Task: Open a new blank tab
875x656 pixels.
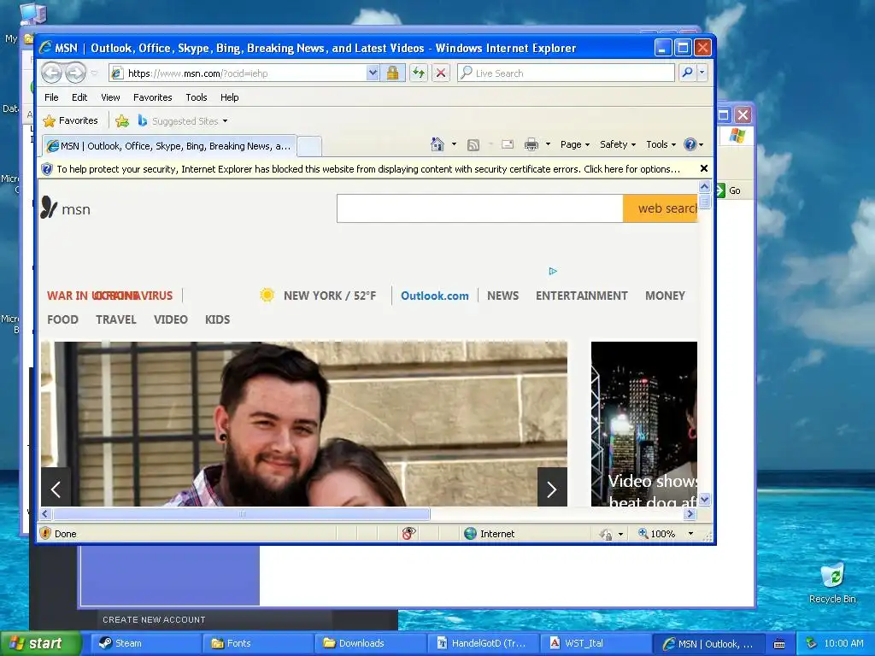Action: [x=308, y=147]
